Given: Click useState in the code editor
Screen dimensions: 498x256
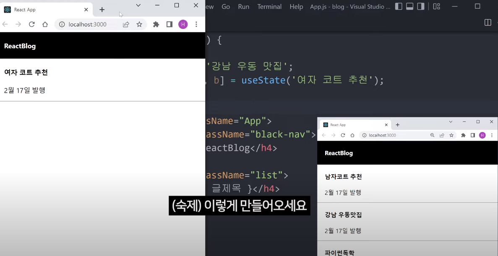Looking at the screenshot, I should point(263,80).
